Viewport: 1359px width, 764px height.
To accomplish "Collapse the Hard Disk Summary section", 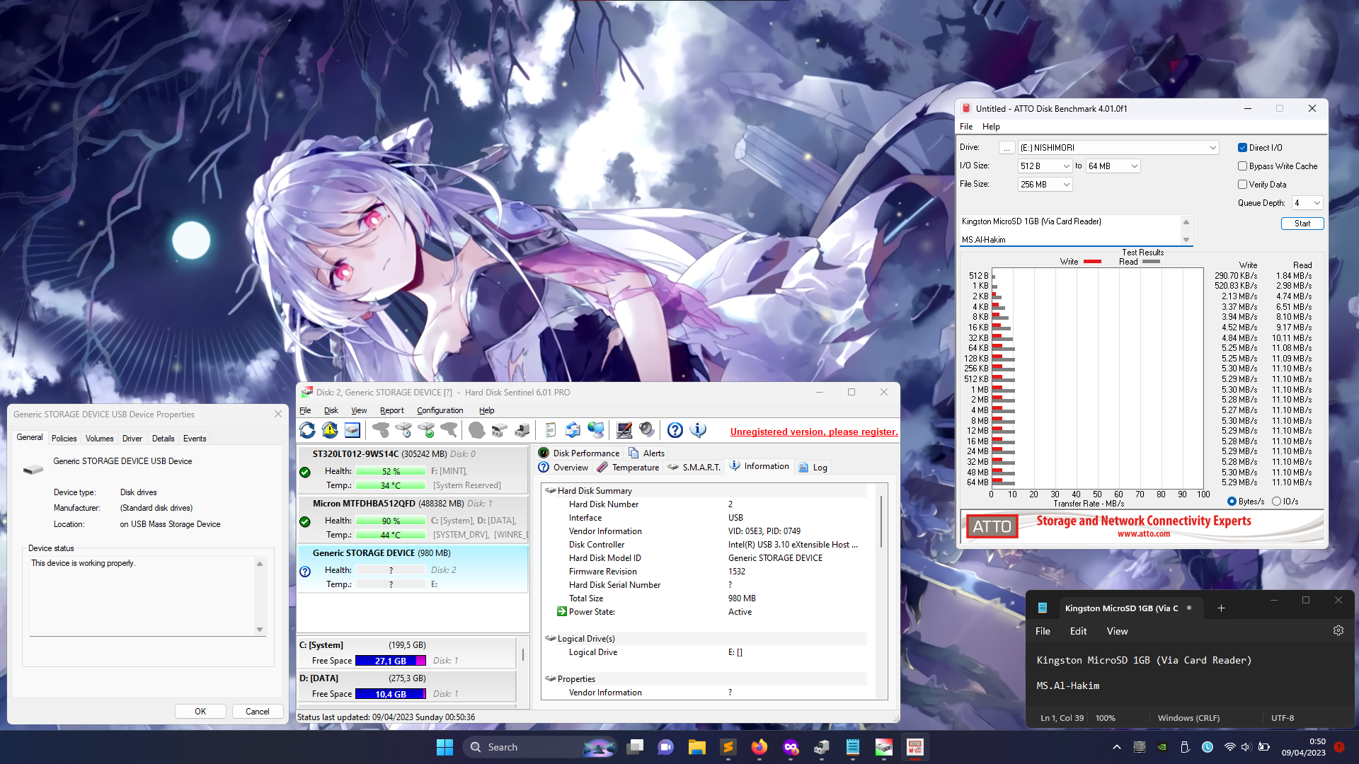I will (x=550, y=490).
